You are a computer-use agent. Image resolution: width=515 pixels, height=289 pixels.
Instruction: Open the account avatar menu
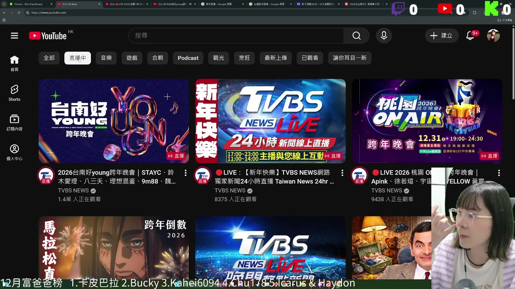(493, 36)
